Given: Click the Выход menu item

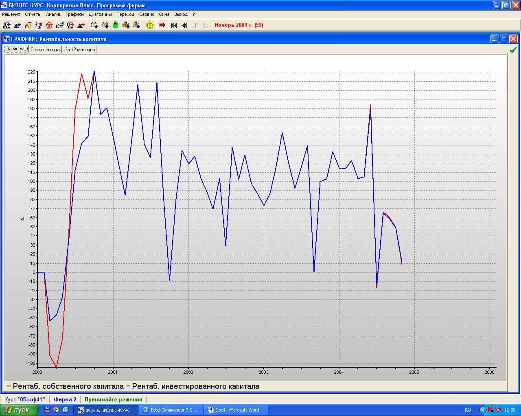Looking at the screenshot, I should [181, 14].
